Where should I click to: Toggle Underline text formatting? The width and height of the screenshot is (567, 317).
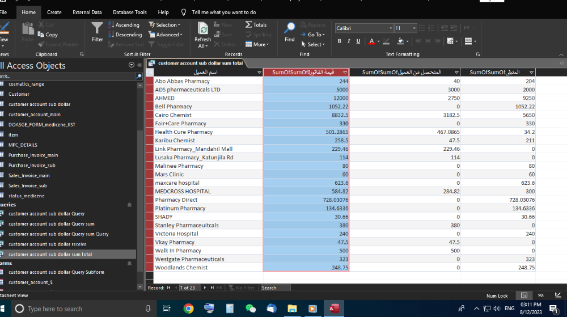tap(358, 41)
